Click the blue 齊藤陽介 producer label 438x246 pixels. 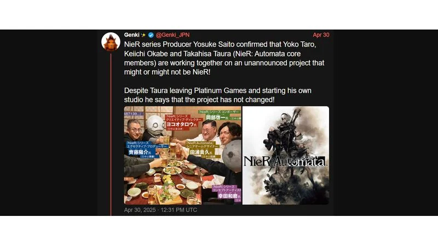[x=146, y=149]
